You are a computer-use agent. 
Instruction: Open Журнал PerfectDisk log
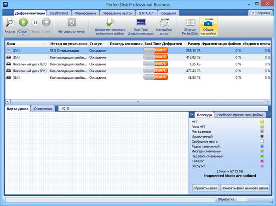(x=190, y=22)
